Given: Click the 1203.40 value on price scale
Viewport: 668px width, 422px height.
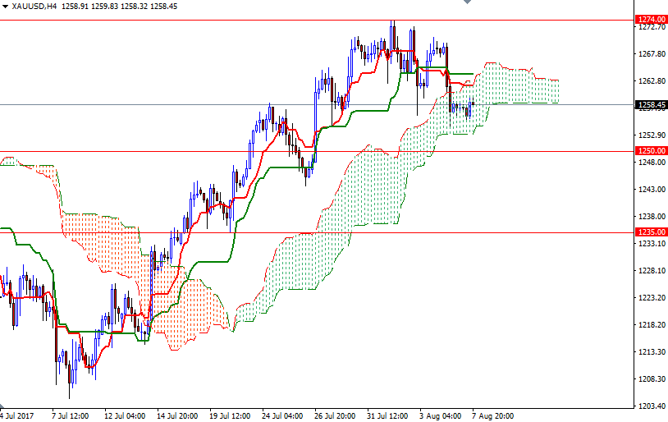Looking at the screenshot, I should click(651, 406).
